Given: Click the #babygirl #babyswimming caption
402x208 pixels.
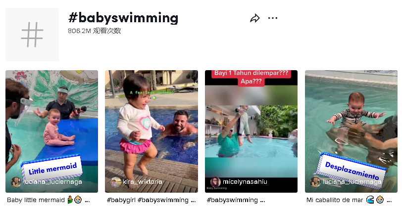Looking at the screenshot, I should point(148,200).
